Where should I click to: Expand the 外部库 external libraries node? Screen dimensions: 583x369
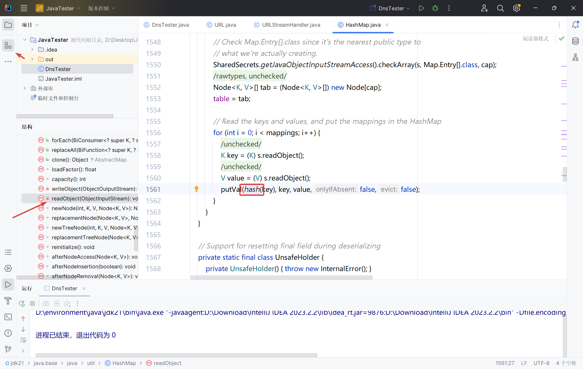tap(25, 88)
